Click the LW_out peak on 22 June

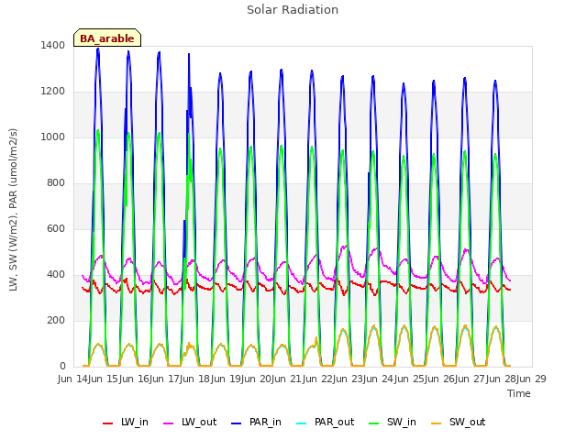point(345,247)
